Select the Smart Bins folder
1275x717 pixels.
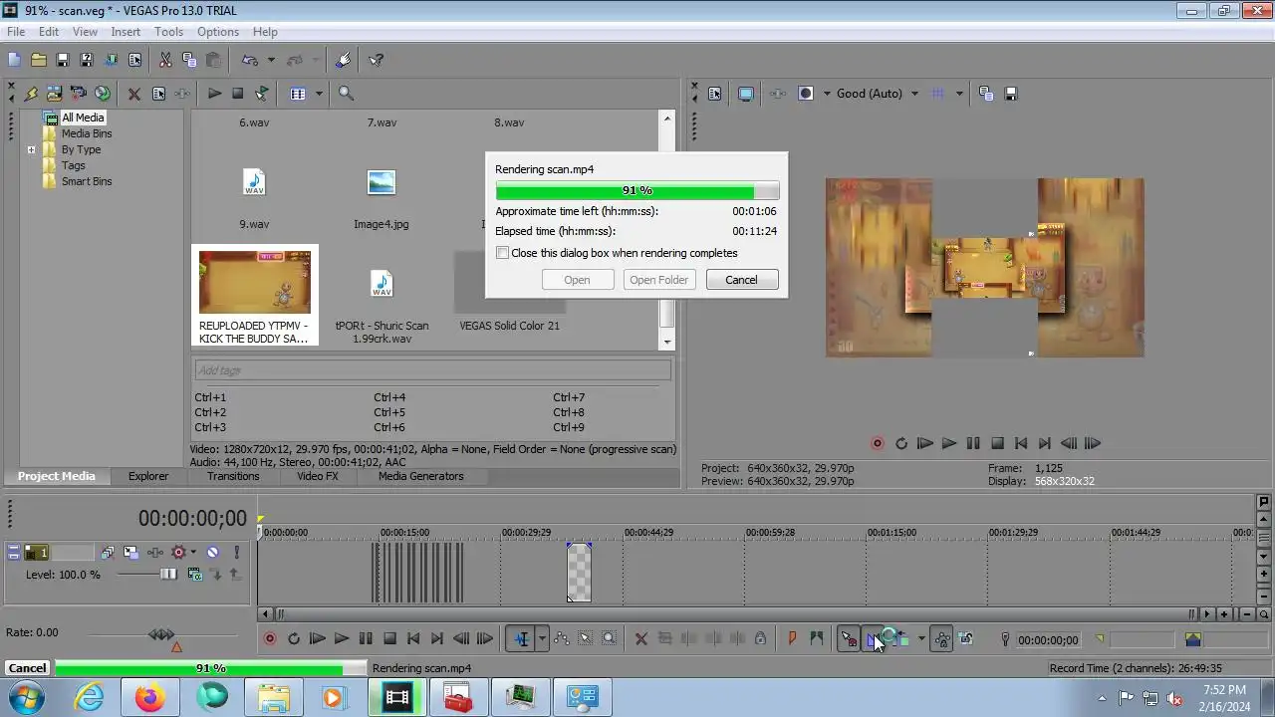pyautogui.click(x=87, y=181)
